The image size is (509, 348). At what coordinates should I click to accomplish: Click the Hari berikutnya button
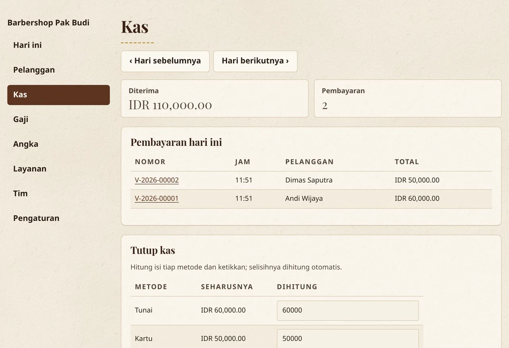pos(255,61)
